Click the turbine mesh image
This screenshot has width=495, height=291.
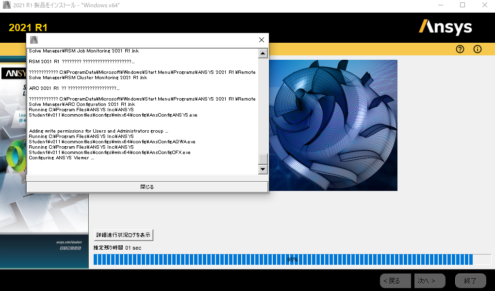[x=333, y=125]
